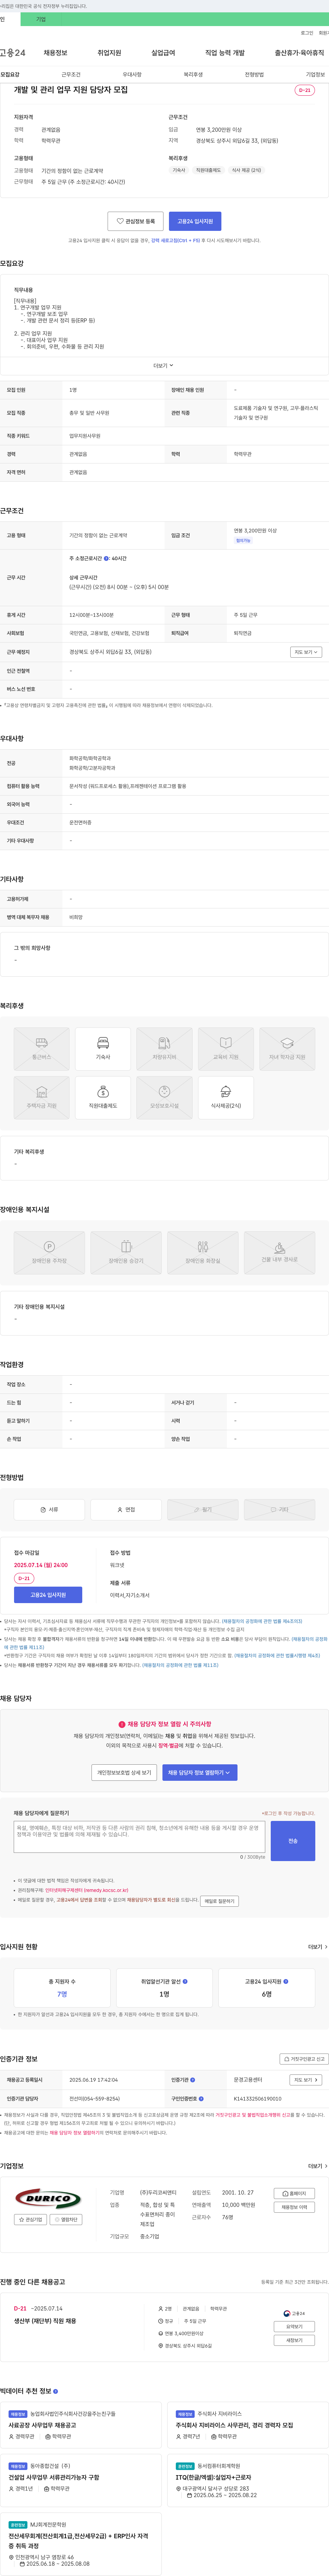
Task: Click info icon next to 고용24 입사지원 count
Action: pyautogui.click(x=286, y=1981)
